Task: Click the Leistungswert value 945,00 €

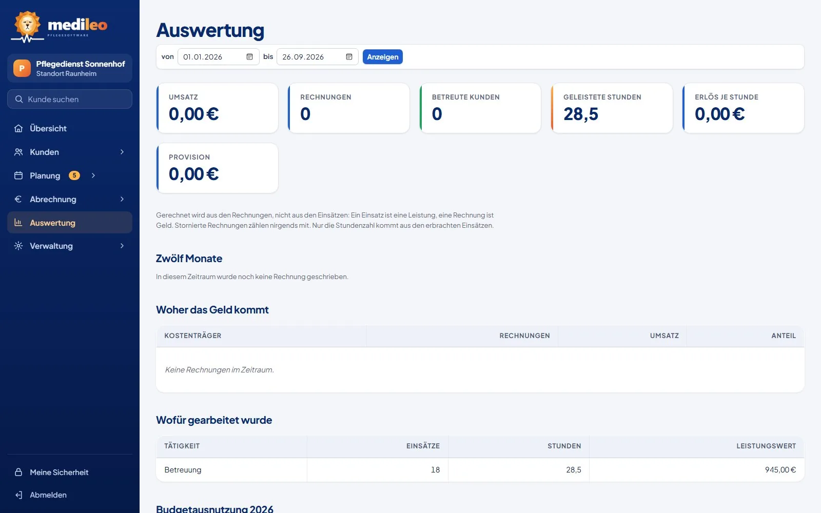Action: pyautogui.click(x=780, y=470)
